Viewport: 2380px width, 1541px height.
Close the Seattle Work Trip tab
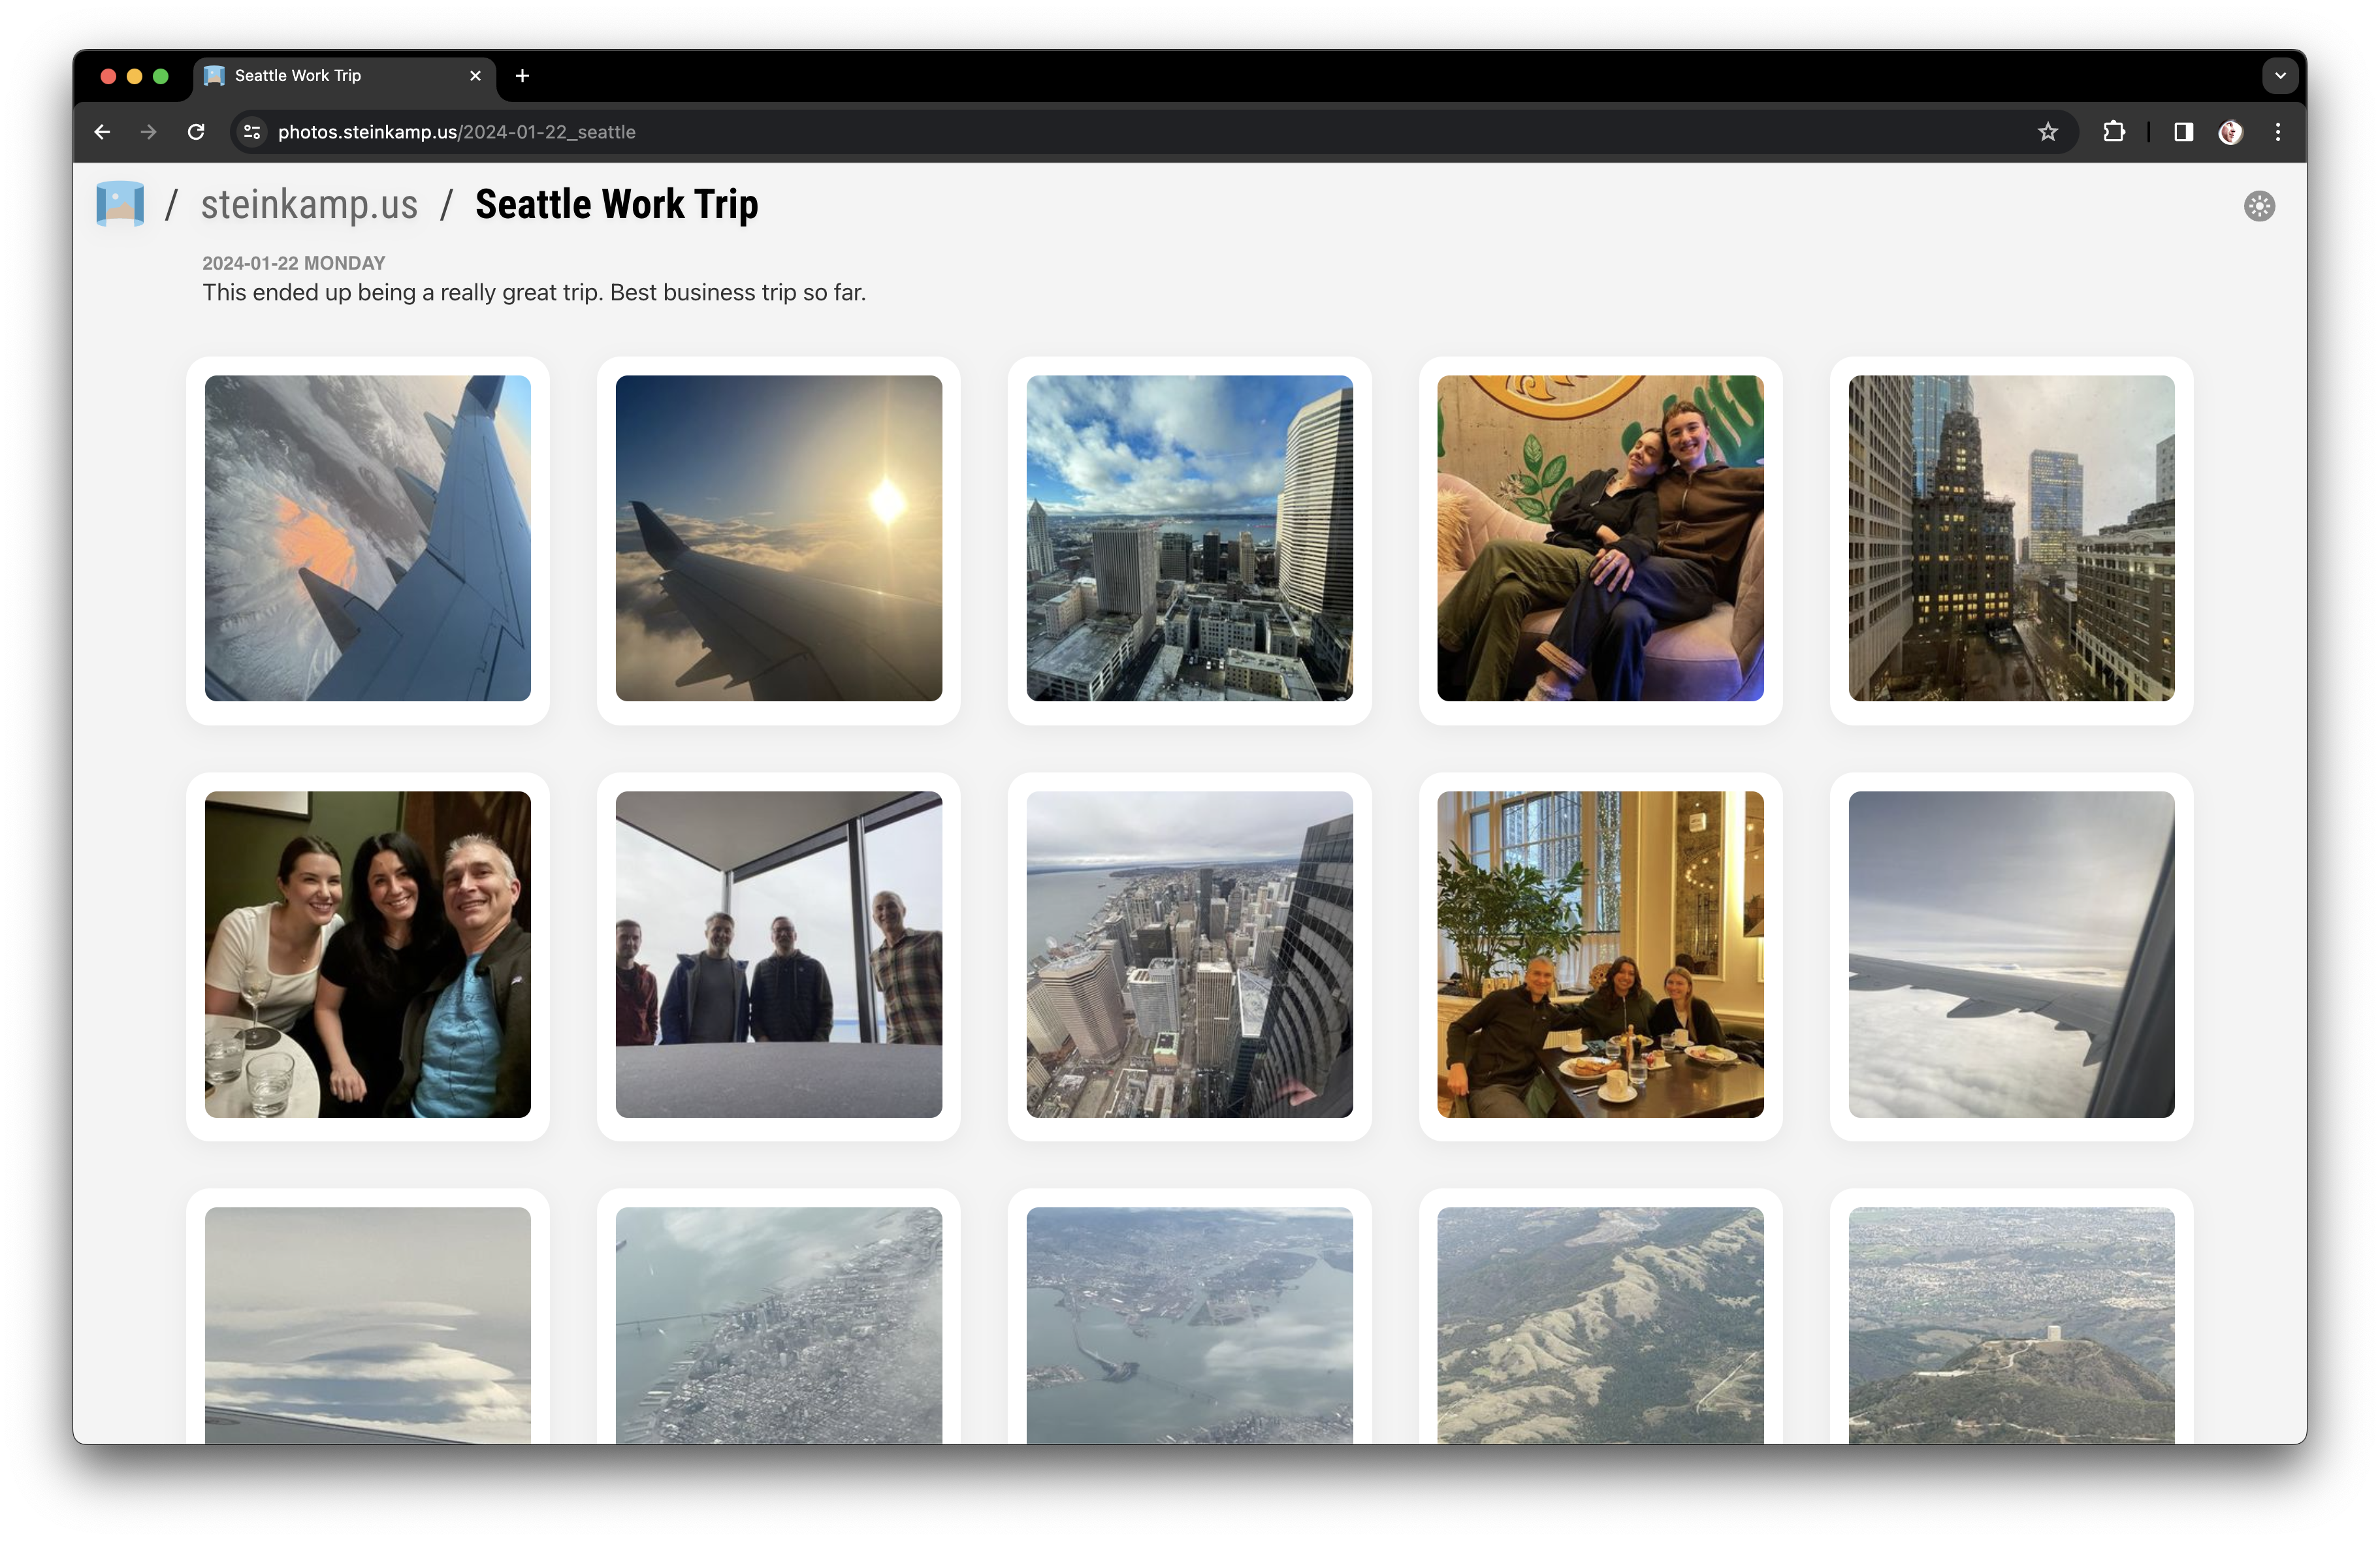tap(475, 76)
